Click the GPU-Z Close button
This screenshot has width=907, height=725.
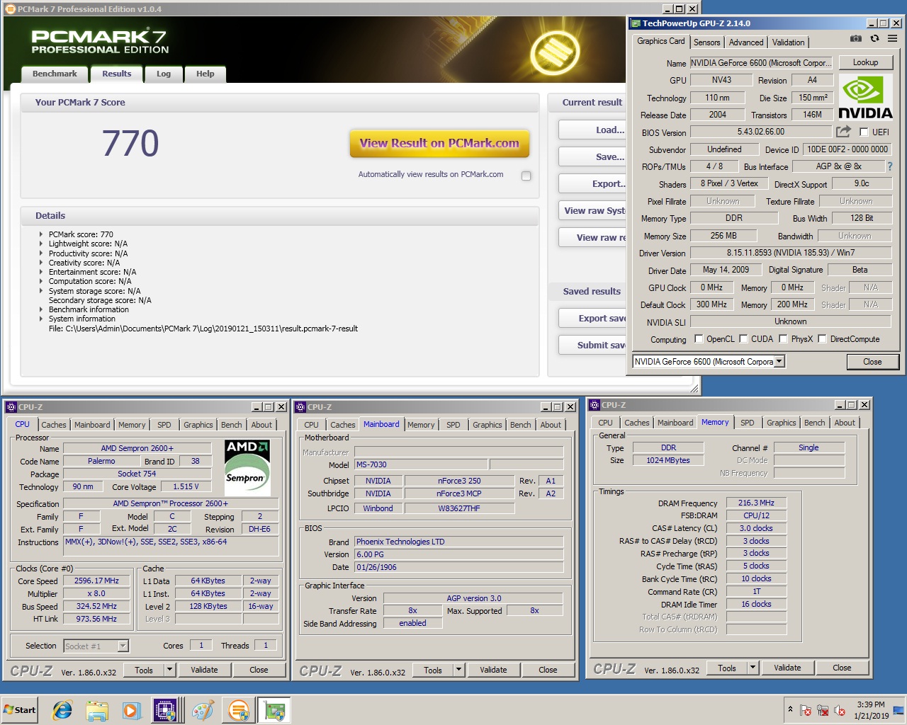point(872,362)
